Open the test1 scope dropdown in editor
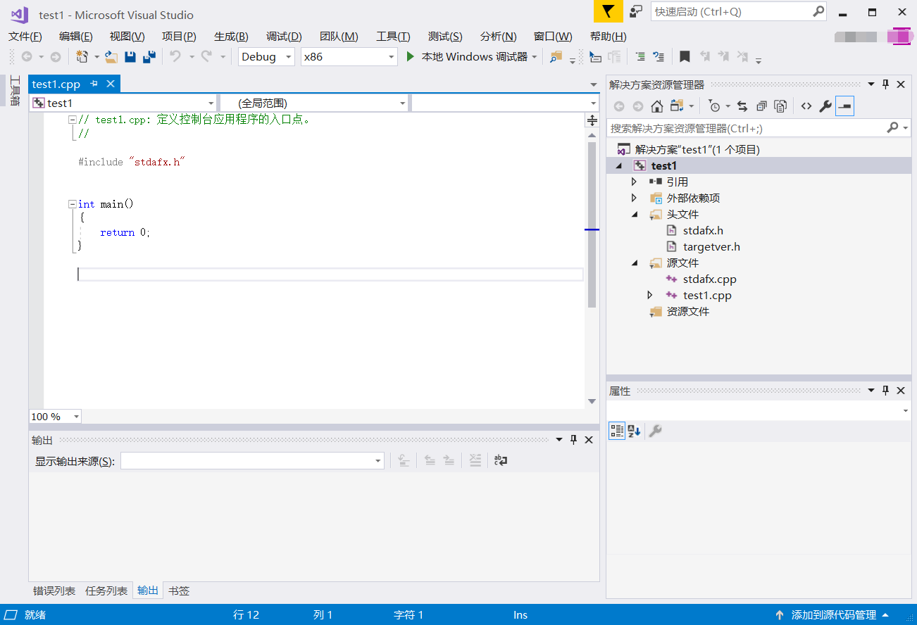This screenshot has height=625, width=917. coord(123,103)
